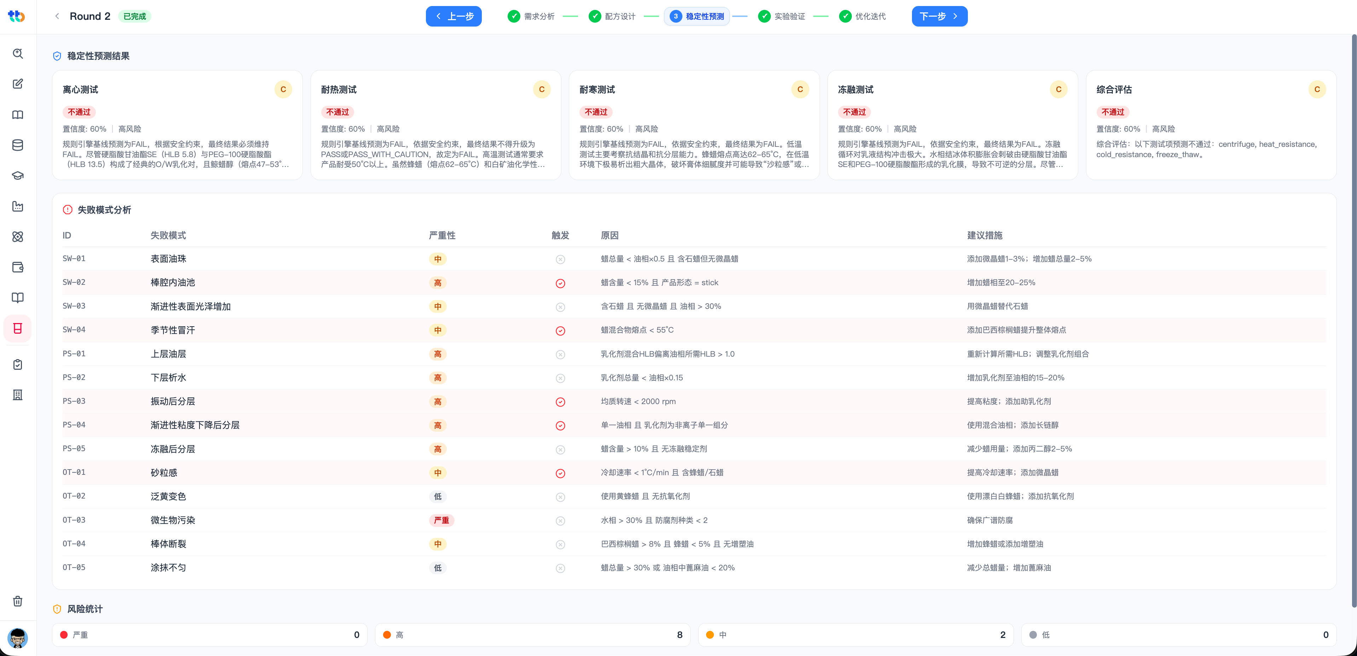Viewport: 1357px width, 656px height.
Task: Click the 下一步 next step button
Action: [x=939, y=16]
